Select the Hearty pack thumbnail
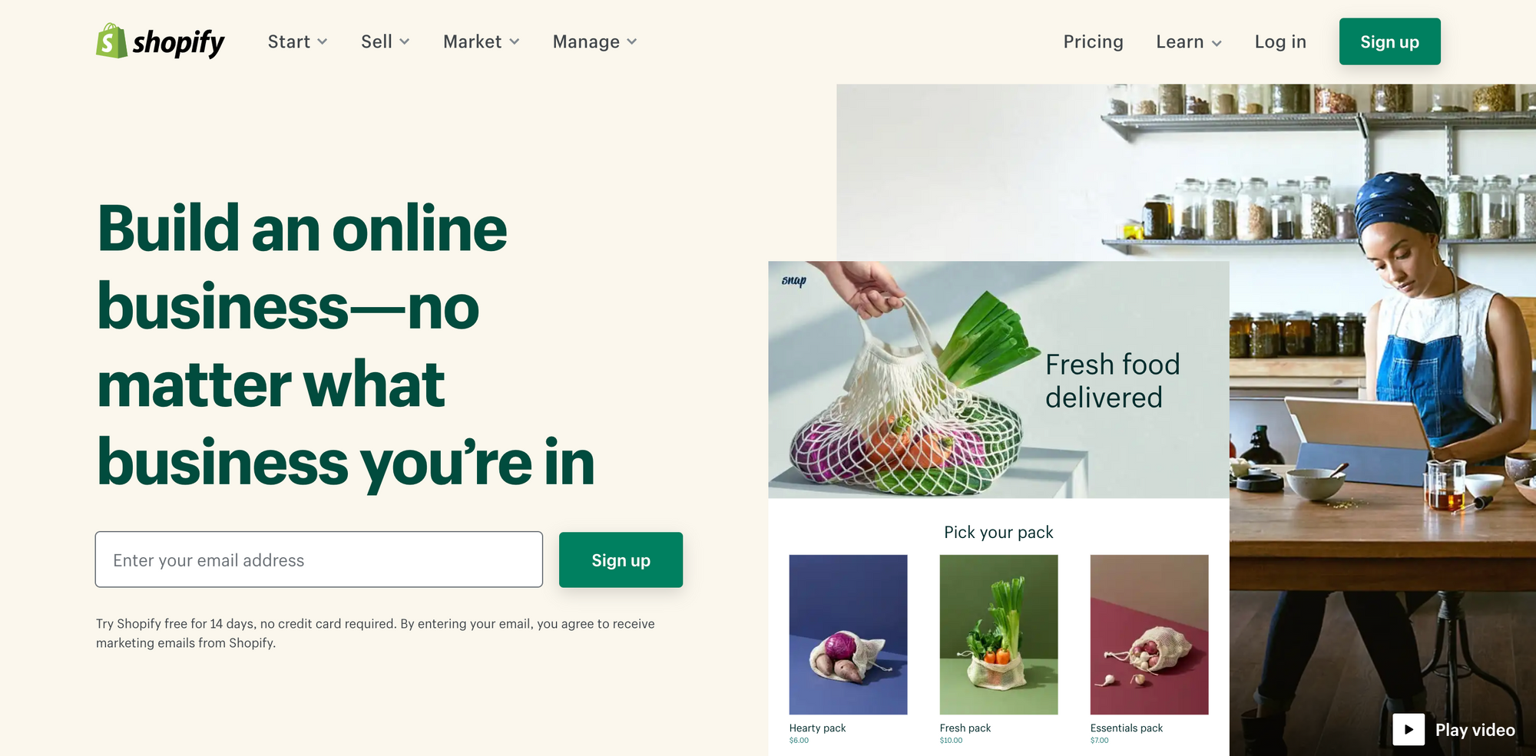 848,635
